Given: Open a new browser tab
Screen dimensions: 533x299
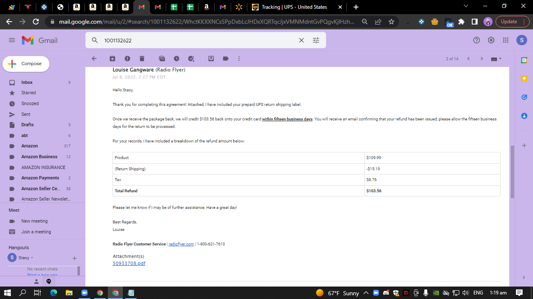Looking at the screenshot, I should click(356, 7).
